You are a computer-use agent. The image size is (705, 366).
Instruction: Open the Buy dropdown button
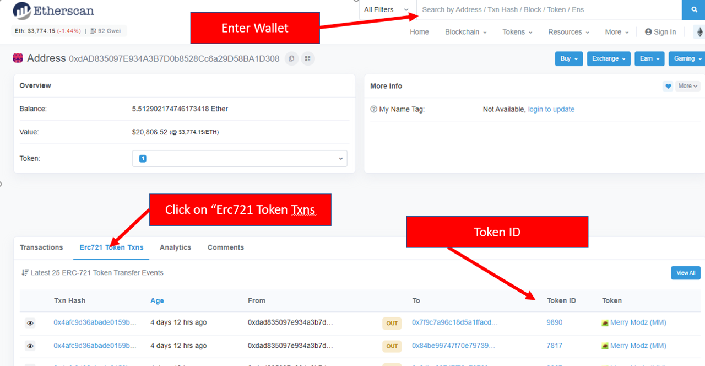(569, 58)
